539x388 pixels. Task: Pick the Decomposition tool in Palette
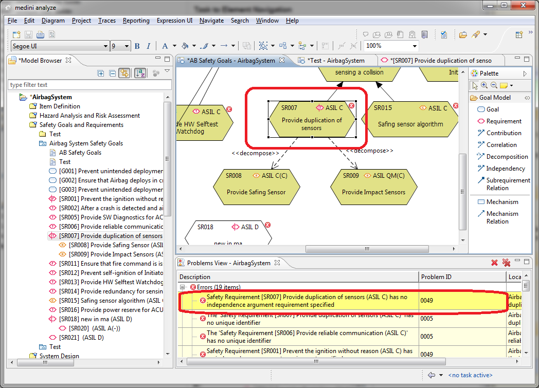pyautogui.click(x=507, y=157)
